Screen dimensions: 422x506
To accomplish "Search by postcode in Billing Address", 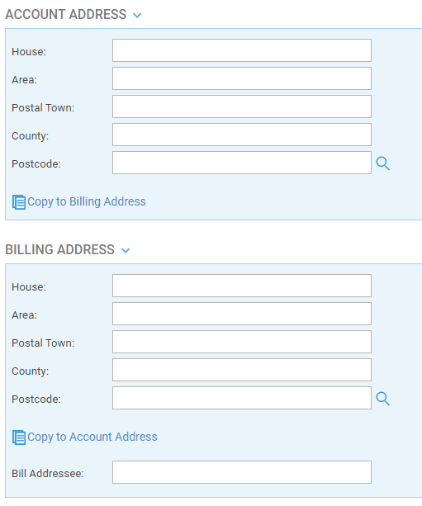I will [x=382, y=399].
